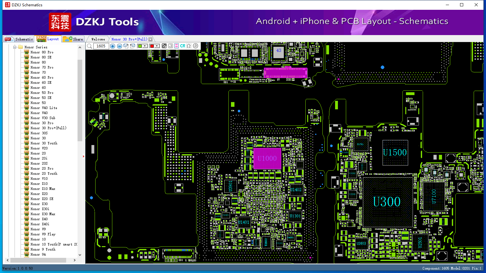This screenshot has width=486, height=273.
Task: Open Honor V20 entry
Action: (x=39, y=148)
